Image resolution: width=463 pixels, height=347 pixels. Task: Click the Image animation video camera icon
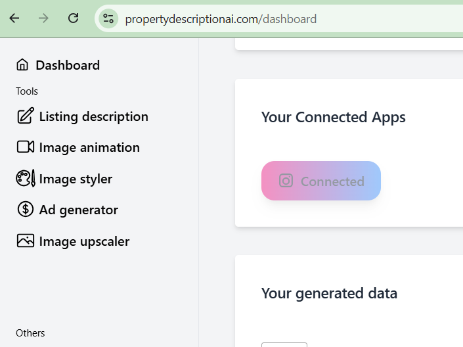click(x=25, y=147)
